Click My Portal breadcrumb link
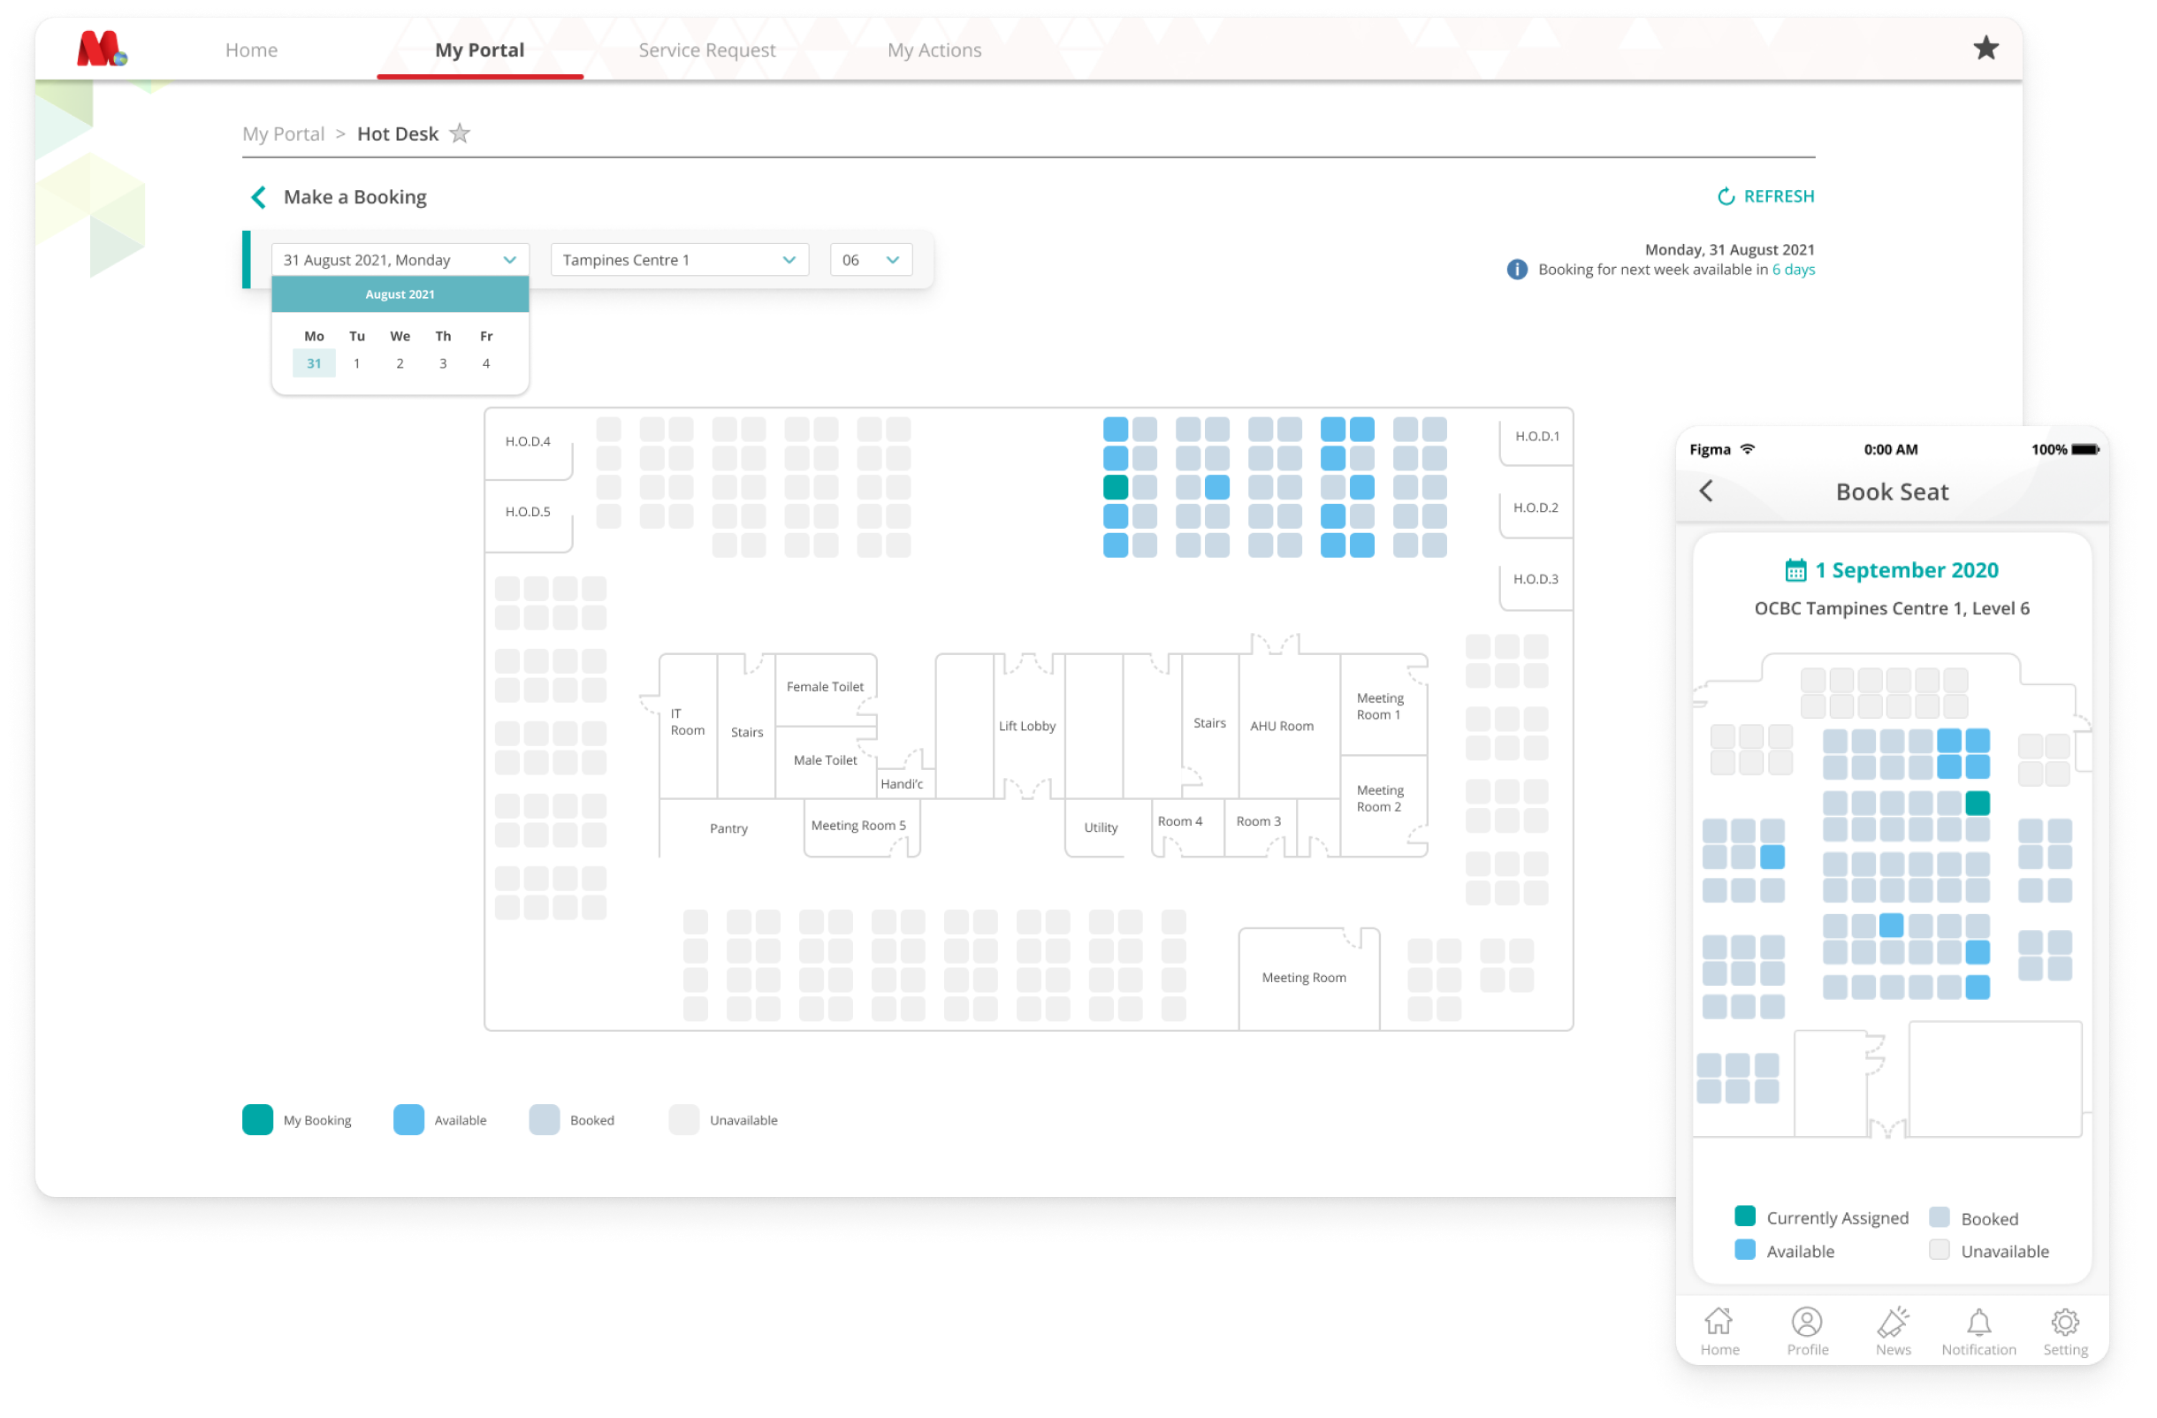The image size is (2157, 1418). click(283, 134)
